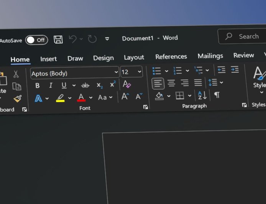Open the Paragraph dialog launcher
The image size is (266, 204).
[244, 105]
